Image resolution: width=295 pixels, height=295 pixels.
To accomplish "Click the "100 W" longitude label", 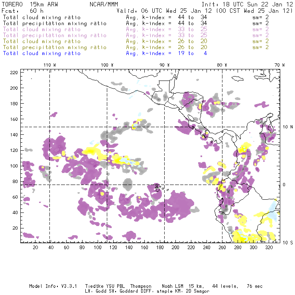I will [107, 65].
